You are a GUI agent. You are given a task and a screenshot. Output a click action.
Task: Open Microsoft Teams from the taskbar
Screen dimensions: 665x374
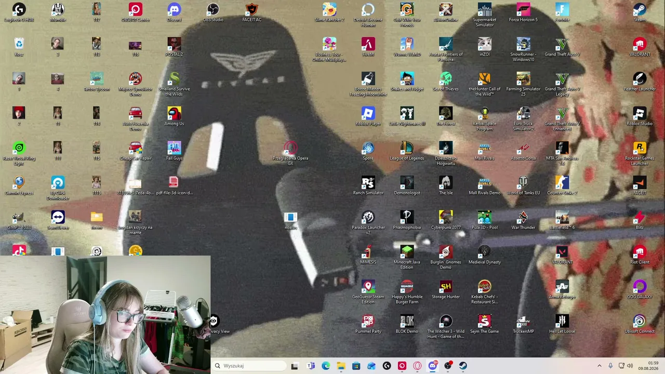click(x=311, y=366)
